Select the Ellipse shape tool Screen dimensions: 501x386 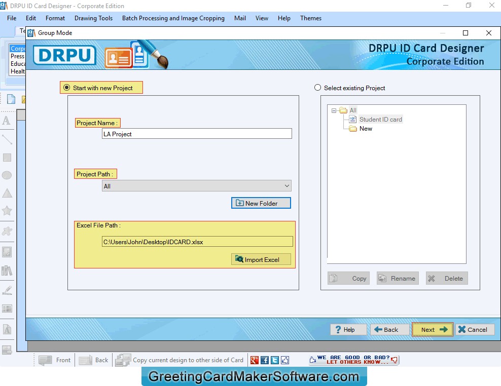point(7,175)
